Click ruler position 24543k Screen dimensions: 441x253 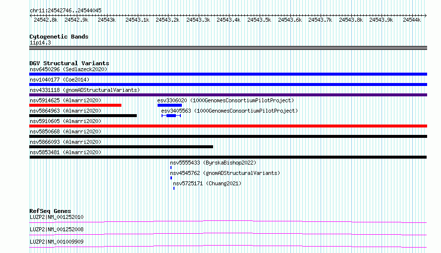tap(107, 20)
